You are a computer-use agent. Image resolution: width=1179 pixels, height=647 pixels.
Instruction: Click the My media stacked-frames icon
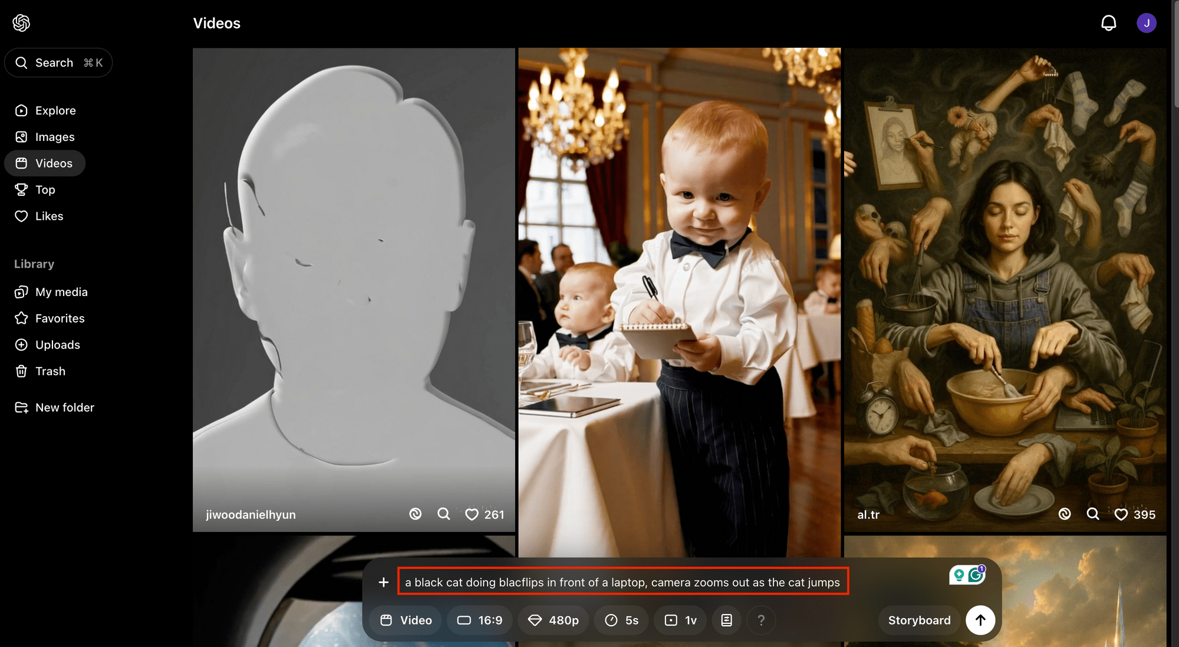21,292
